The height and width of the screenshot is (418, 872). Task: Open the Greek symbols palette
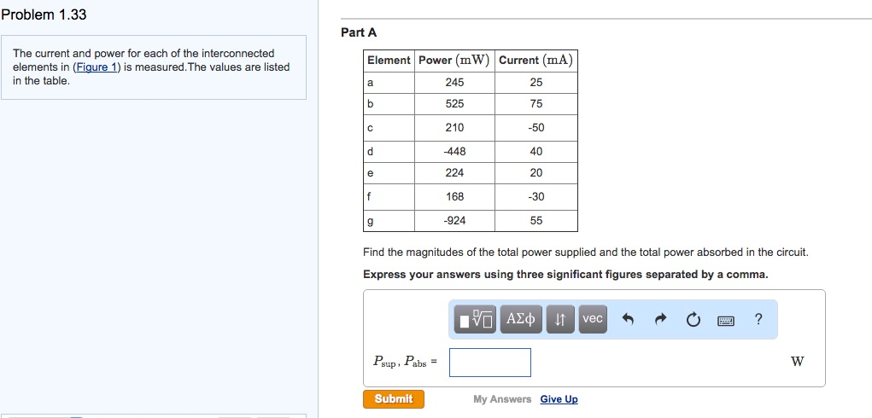coord(520,319)
